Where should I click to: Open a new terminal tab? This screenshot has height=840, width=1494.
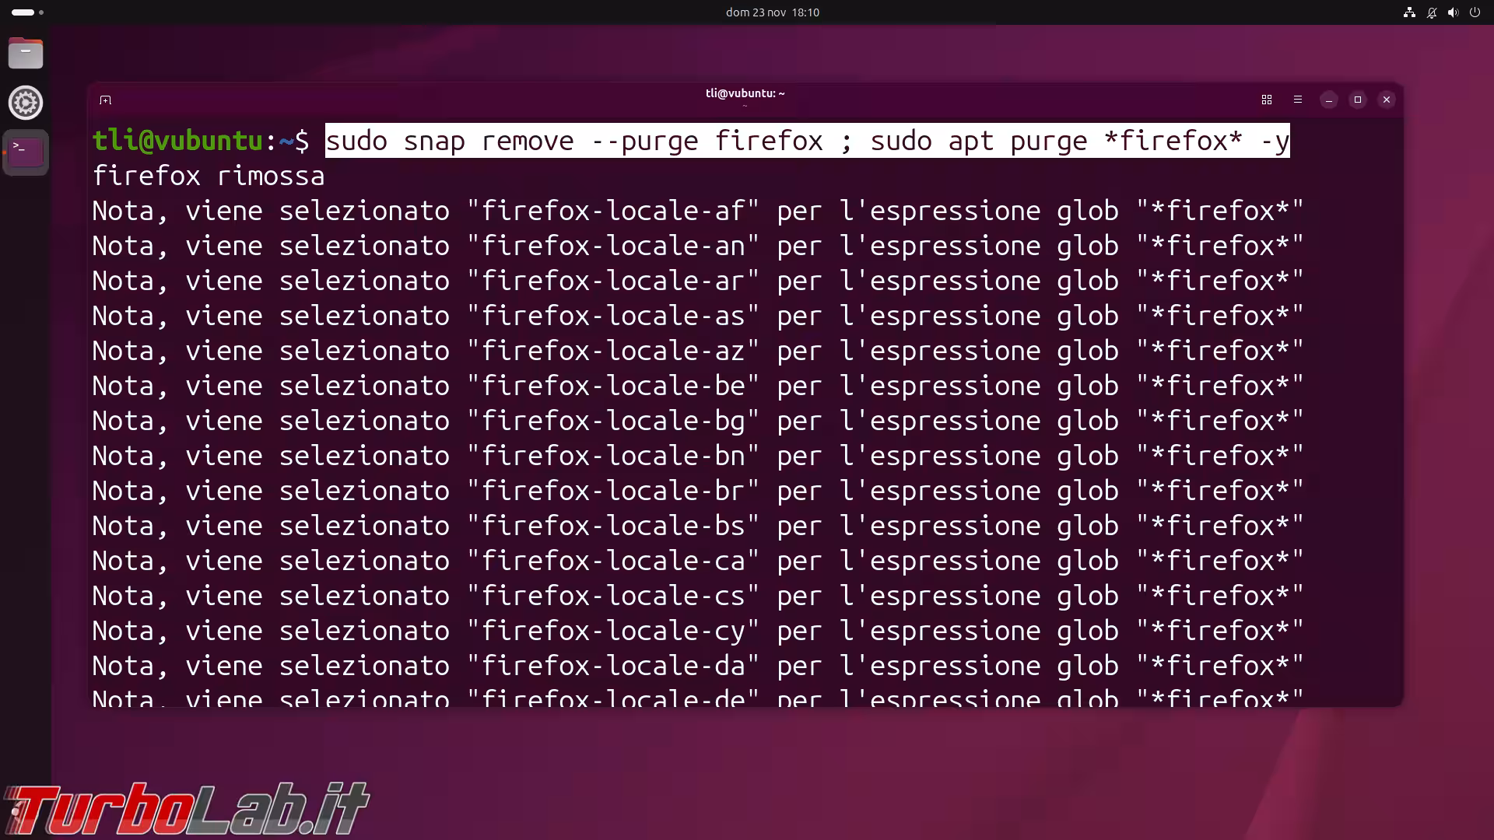pyautogui.click(x=106, y=100)
